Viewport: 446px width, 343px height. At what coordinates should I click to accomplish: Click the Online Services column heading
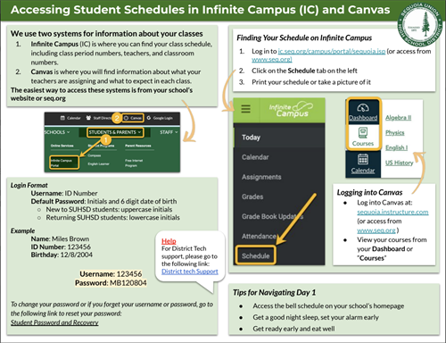coord(62,146)
